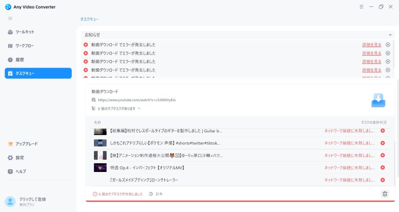Click the user avatar icon
This screenshot has height=212, width=399.
(x=10, y=201)
